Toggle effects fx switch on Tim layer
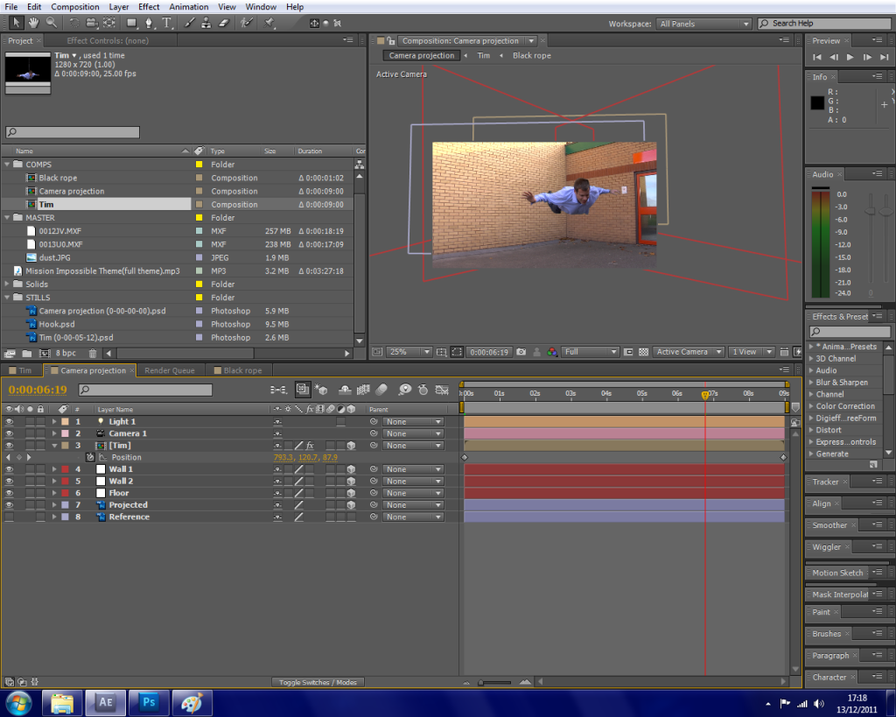Viewport: 896px width, 717px height. point(310,446)
